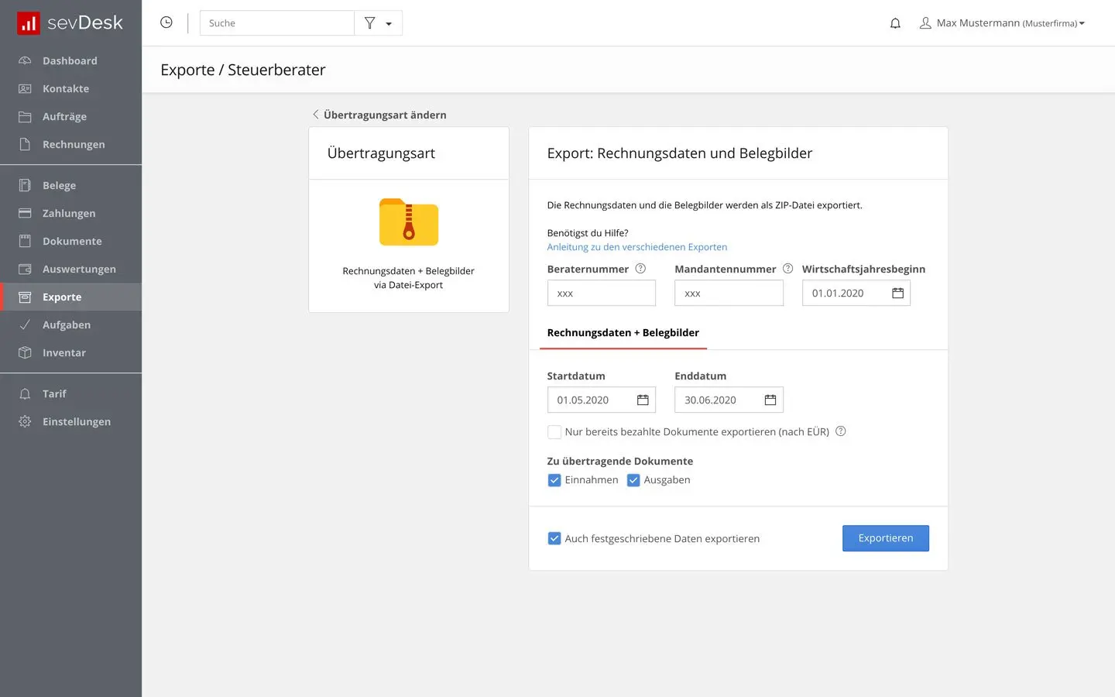1115x697 pixels.
Task: Click the ZIP folder export icon
Action: point(409,222)
